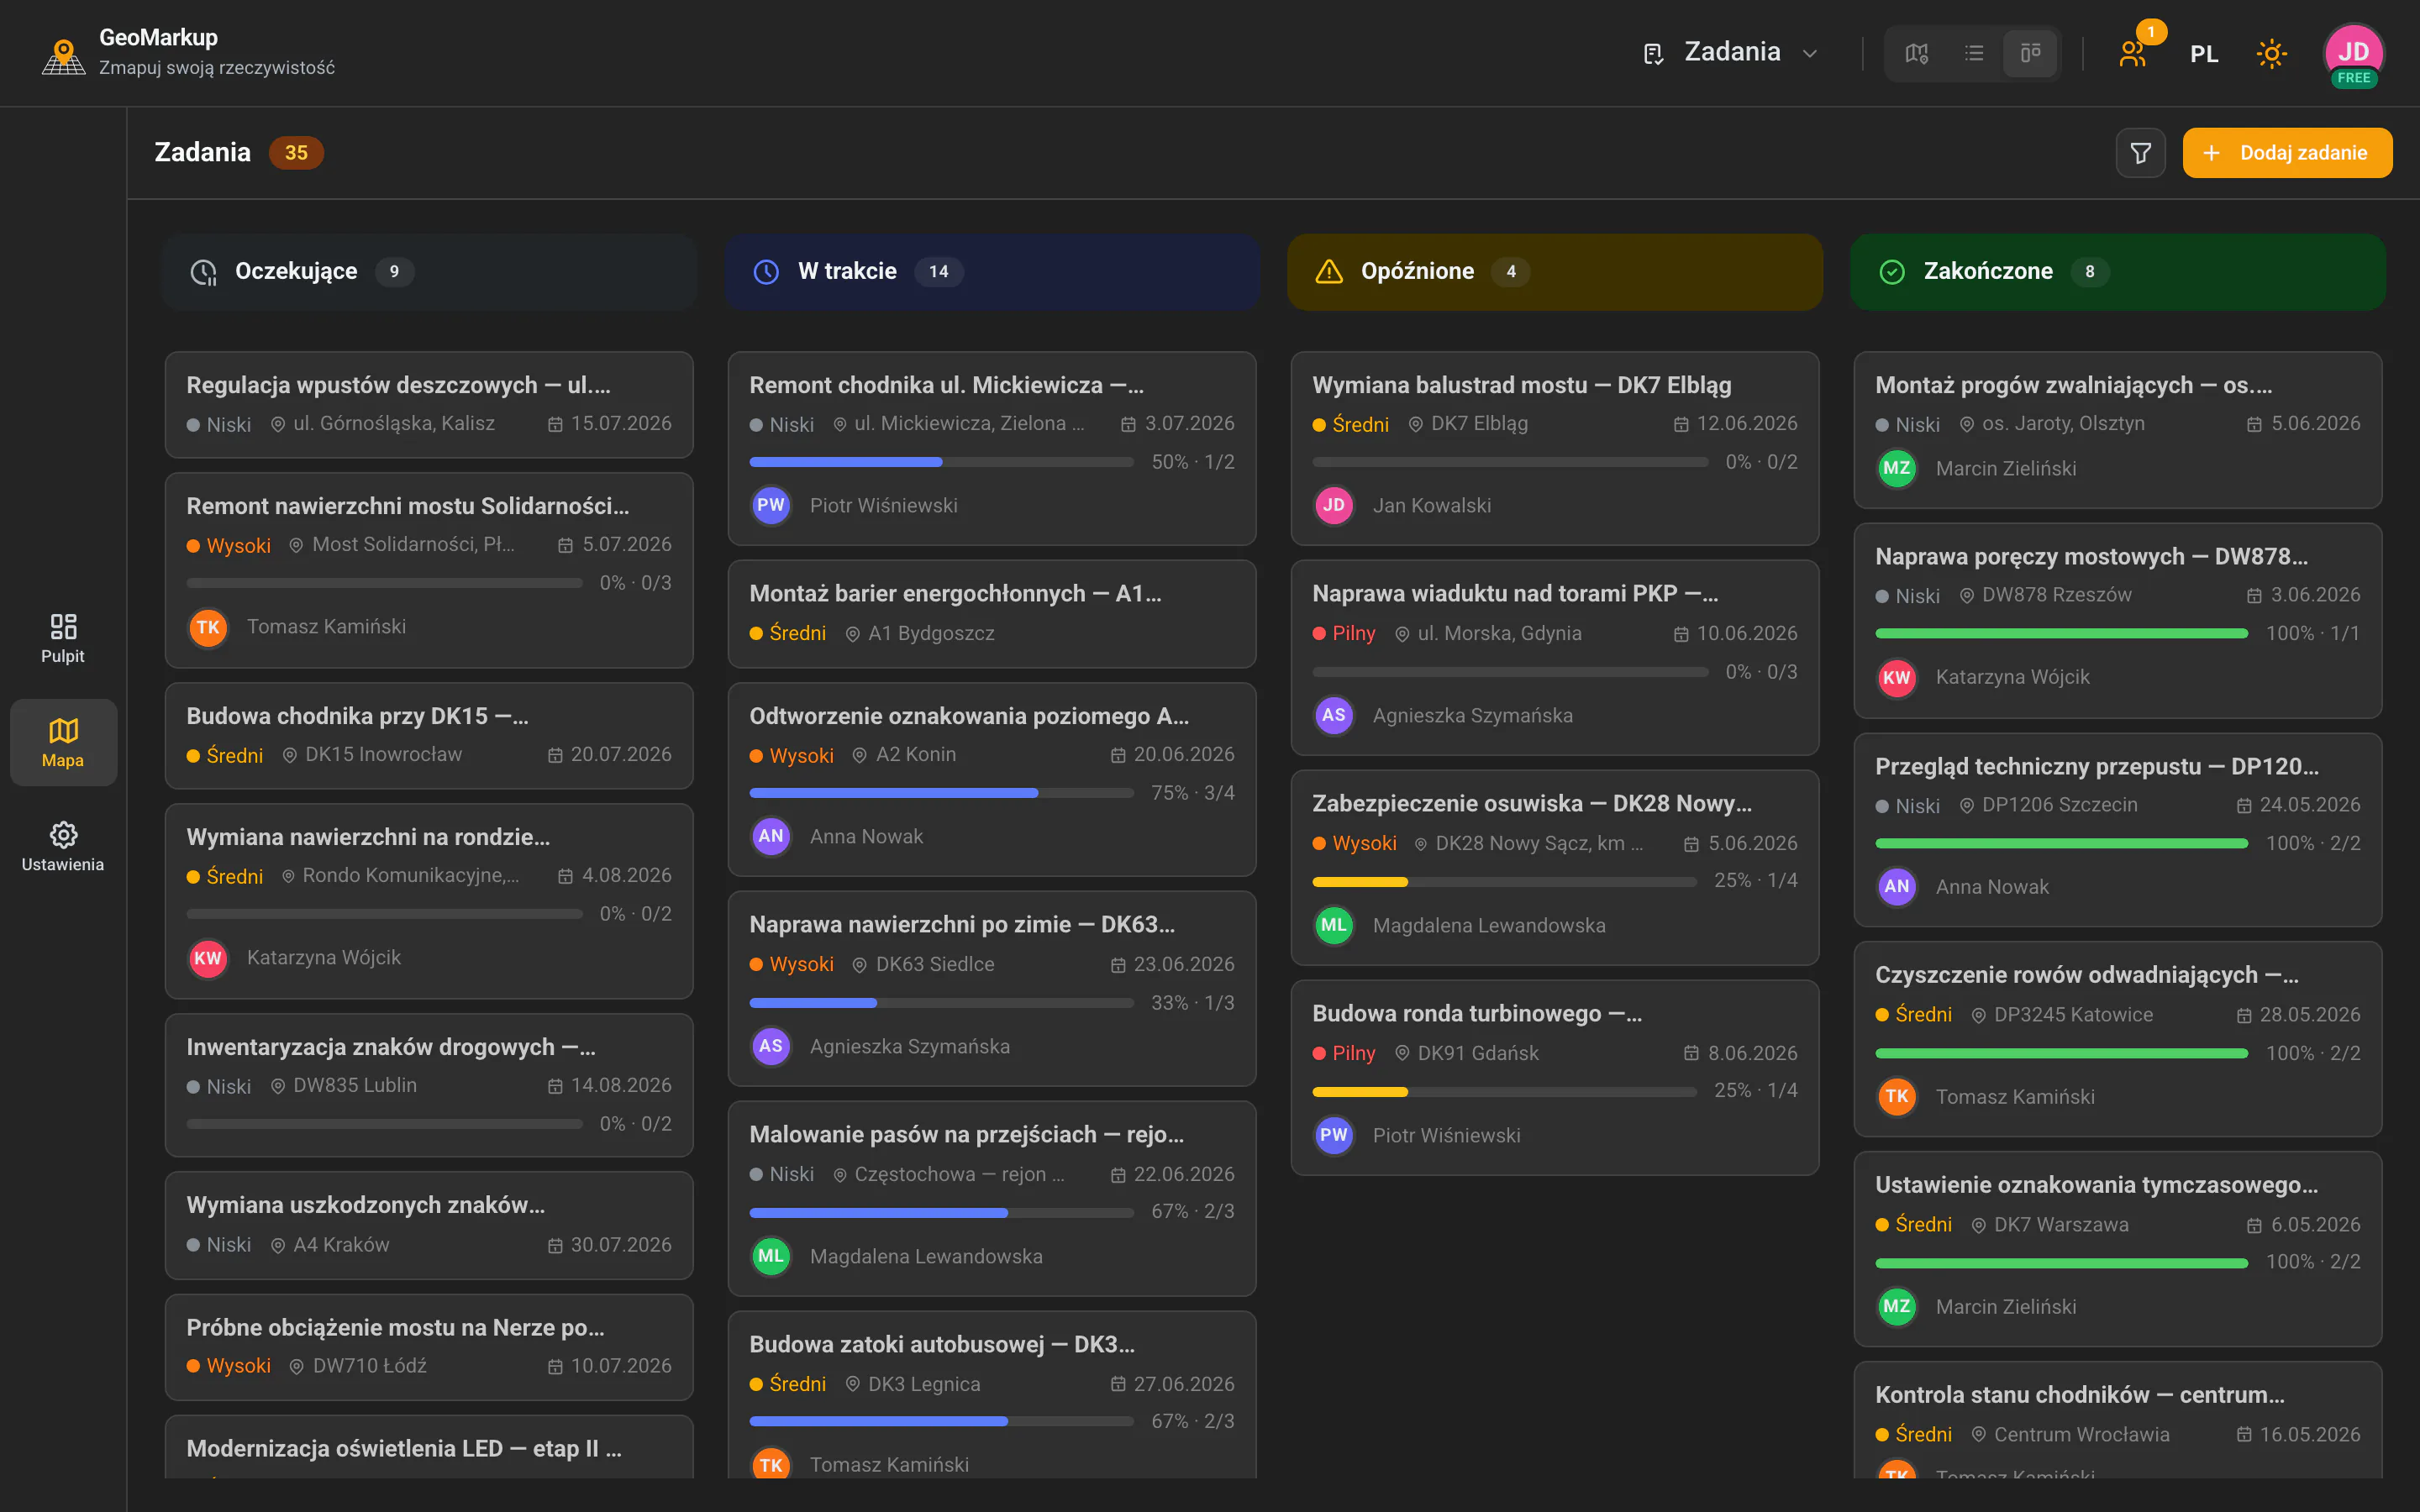Click 100% progress bar on Naprawa poręczy
The width and height of the screenshot is (2420, 1512).
coord(2062,633)
